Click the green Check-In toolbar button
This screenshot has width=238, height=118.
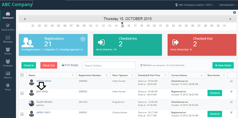point(29,65)
